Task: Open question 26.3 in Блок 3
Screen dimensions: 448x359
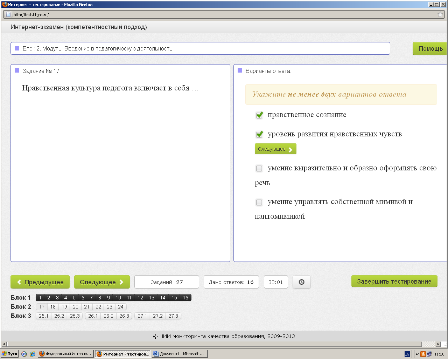Action: point(124,316)
